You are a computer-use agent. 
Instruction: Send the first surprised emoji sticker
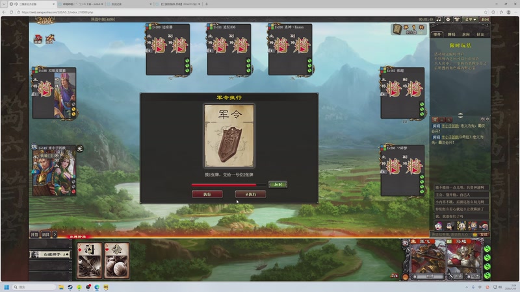439,226
